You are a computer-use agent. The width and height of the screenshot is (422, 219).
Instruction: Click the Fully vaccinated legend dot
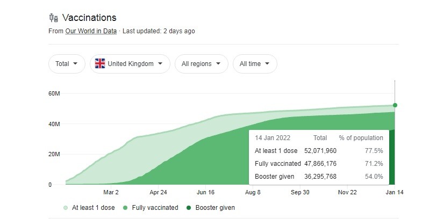coord(125,207)
